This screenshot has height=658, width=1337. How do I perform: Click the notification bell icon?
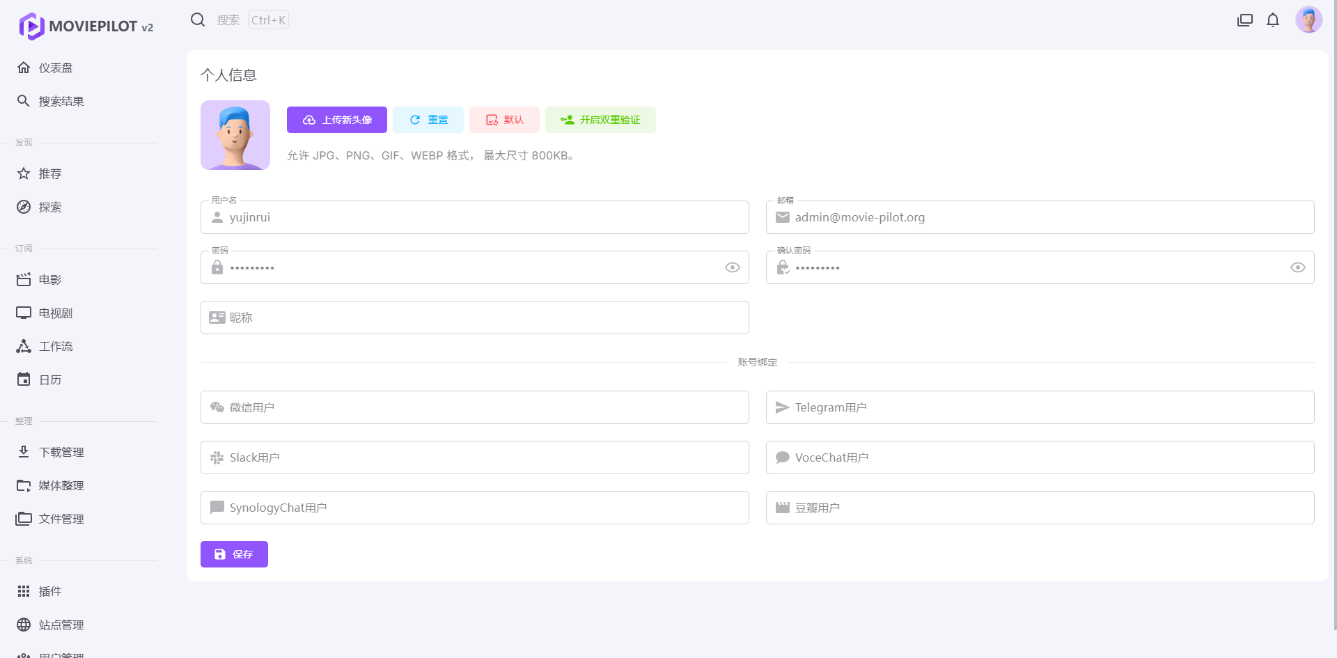coord(1273,20)
